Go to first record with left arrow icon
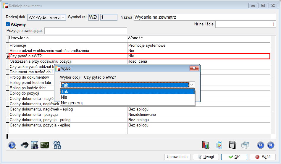 [260, 145]
